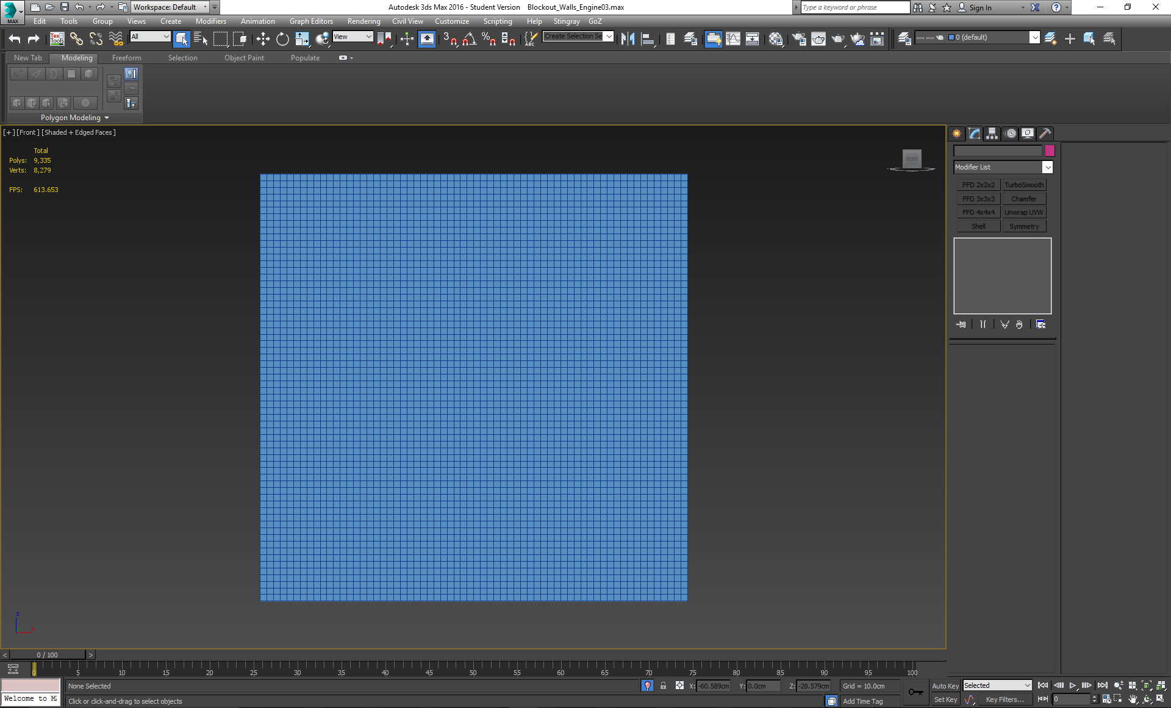Open Select by Name dialog
This screenshot has height=708, width=1171.
(201, 39)
